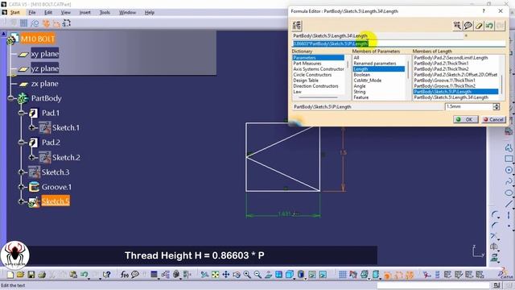
Task: Select 'PartBody\Groove.1\ThickThin1' in Members of Length
Action: 444,81
